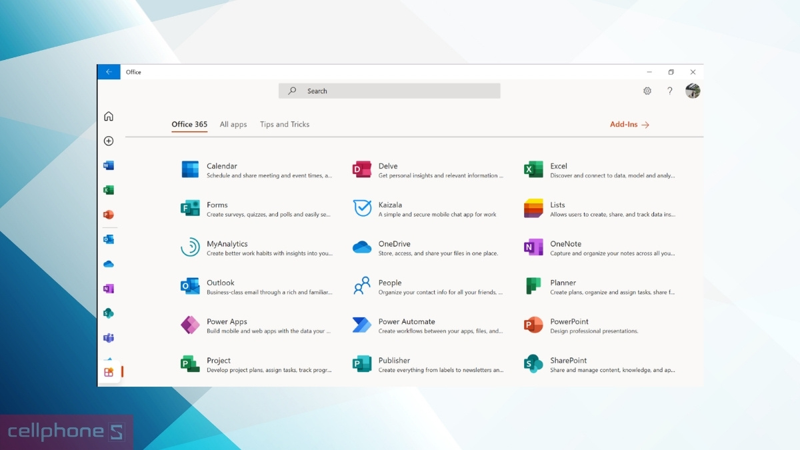Launch the Forms app icon
The image size is (800, 450).
point(190,208)
